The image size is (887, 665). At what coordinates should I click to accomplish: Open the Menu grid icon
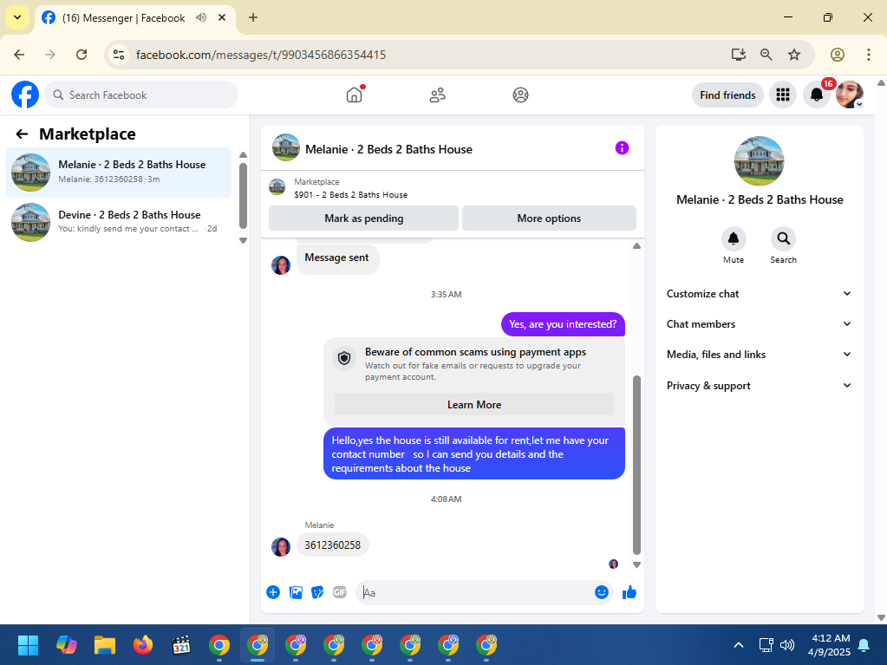pyautogui.click(x=783, y=95)
